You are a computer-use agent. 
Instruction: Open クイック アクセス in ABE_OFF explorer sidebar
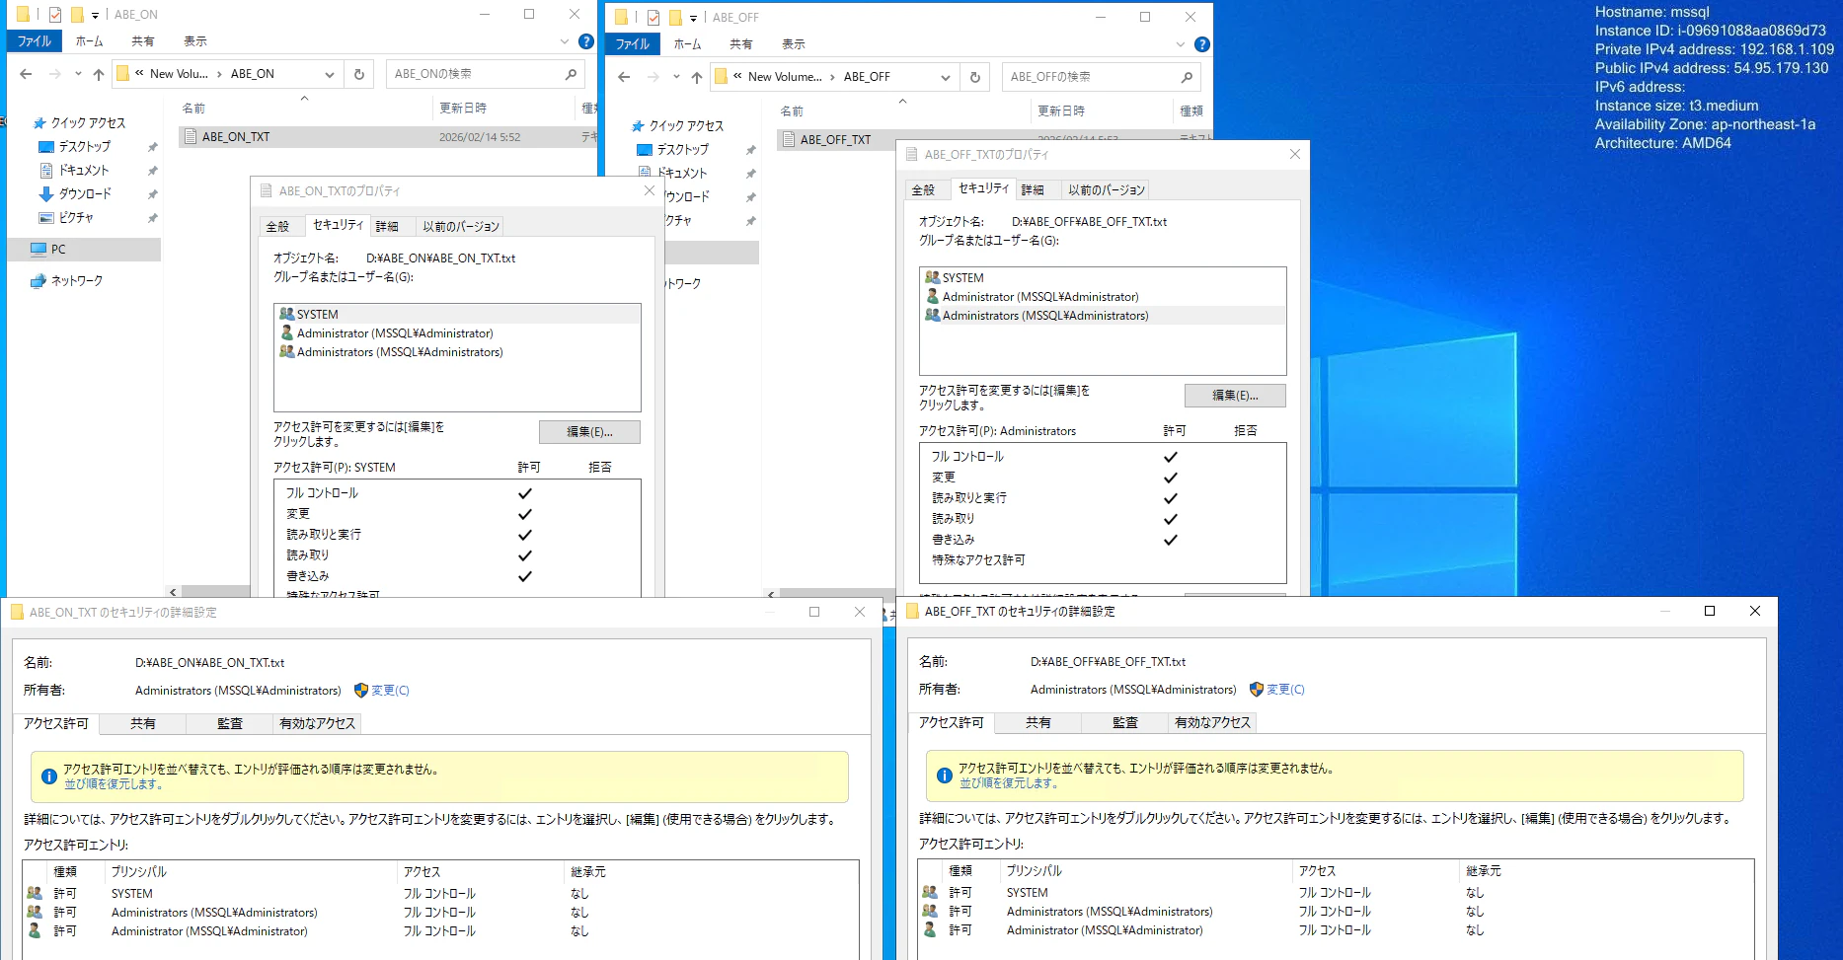pos(686,126)
